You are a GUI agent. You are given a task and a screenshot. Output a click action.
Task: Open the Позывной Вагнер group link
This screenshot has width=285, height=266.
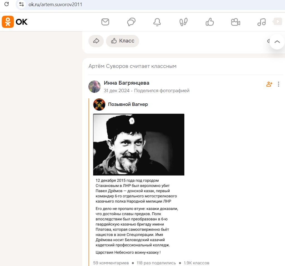click(x=128, y=104)
